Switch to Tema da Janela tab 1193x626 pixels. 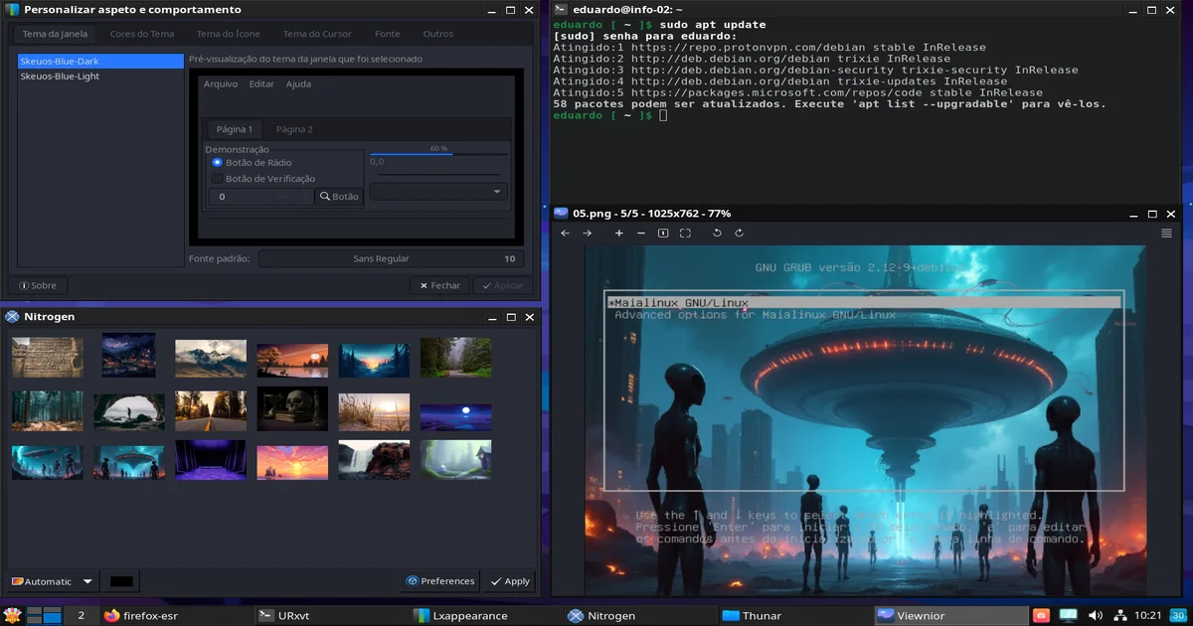pyautogui.click(x=55, y=34)
